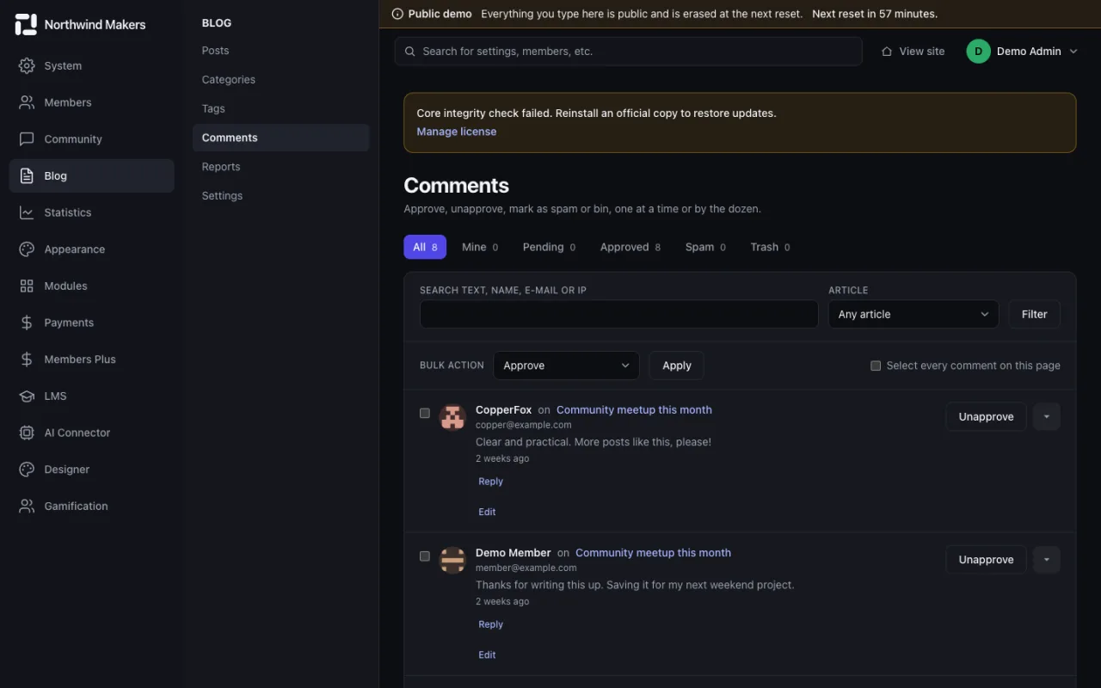Open System via its gear icon
Image resolution: width=1101 pixels, height=688 pixels.
[x=27, y=65]
